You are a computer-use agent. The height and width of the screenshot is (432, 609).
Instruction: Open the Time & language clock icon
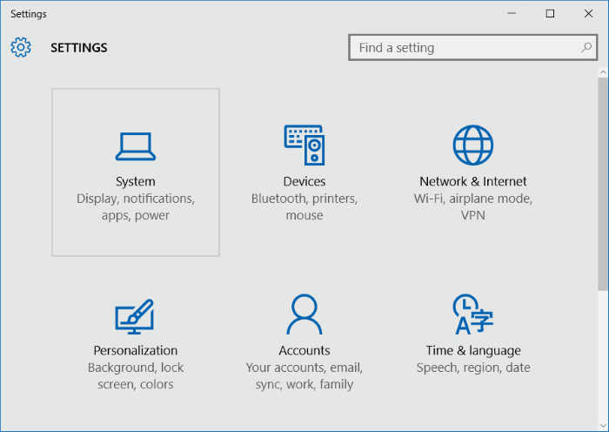[473, 314]
